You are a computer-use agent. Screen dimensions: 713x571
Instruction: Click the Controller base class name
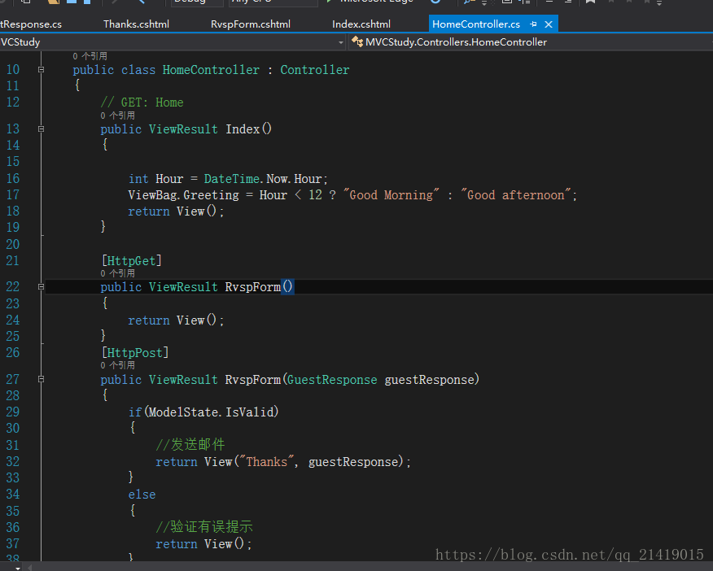point(315,70)
